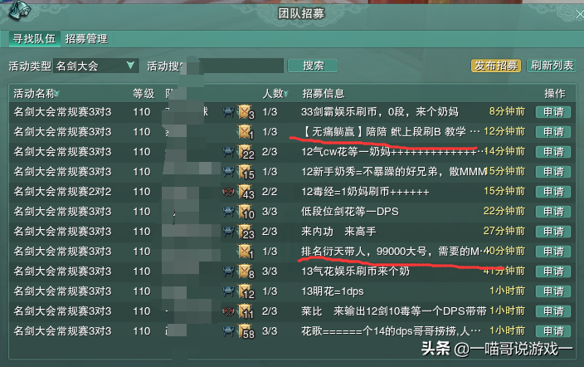Click the red crossed-weapons icon beside flag 11
This screenshot has width=584, height=367.
228,311
